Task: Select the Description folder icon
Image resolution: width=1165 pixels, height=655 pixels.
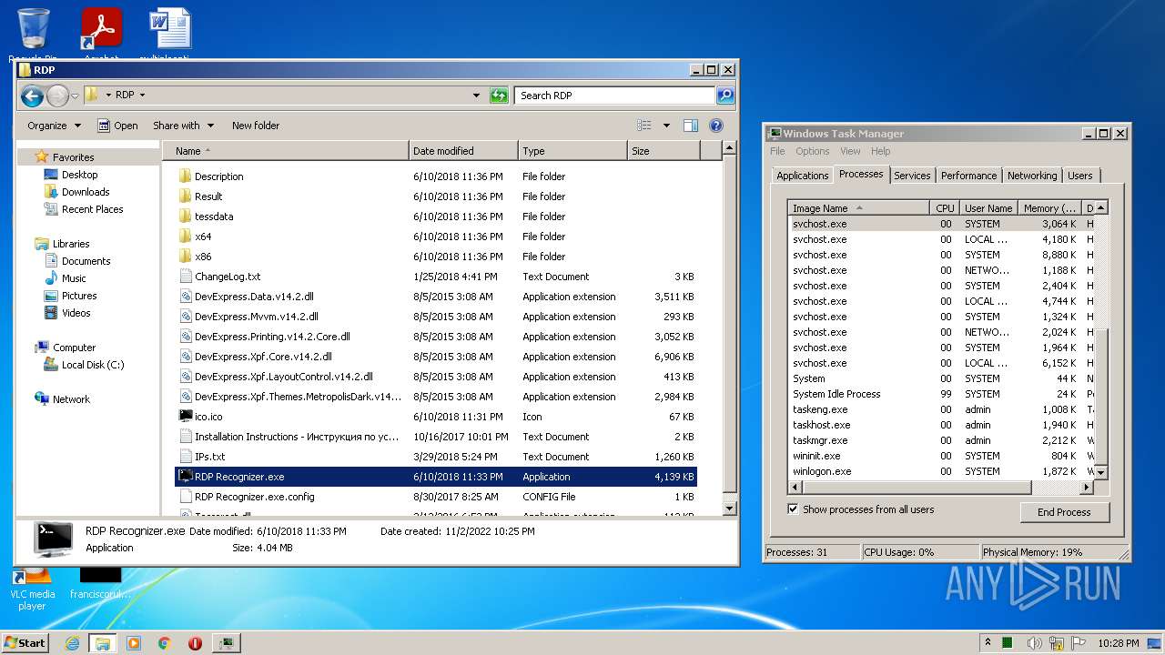Action: point(185,176)
